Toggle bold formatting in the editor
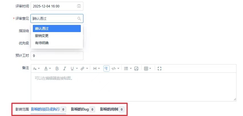243x116 pixels. pos(57,68)
